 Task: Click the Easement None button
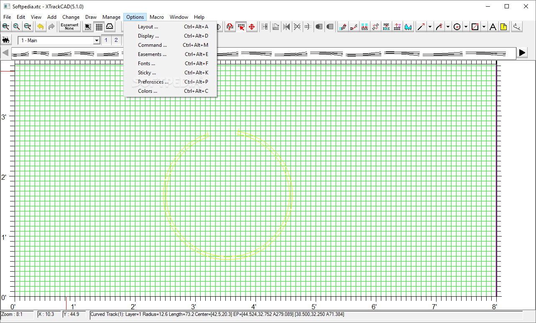(x=69, y=27)
